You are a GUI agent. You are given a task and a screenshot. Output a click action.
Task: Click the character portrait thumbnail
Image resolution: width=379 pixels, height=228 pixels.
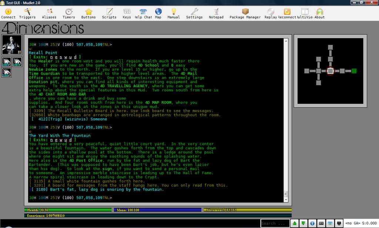12,45
